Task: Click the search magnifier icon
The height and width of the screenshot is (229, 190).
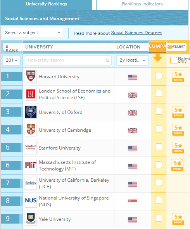Action: (107, 60)
